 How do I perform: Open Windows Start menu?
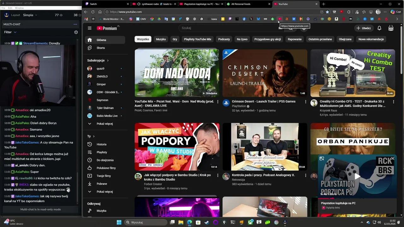point(119,222)
